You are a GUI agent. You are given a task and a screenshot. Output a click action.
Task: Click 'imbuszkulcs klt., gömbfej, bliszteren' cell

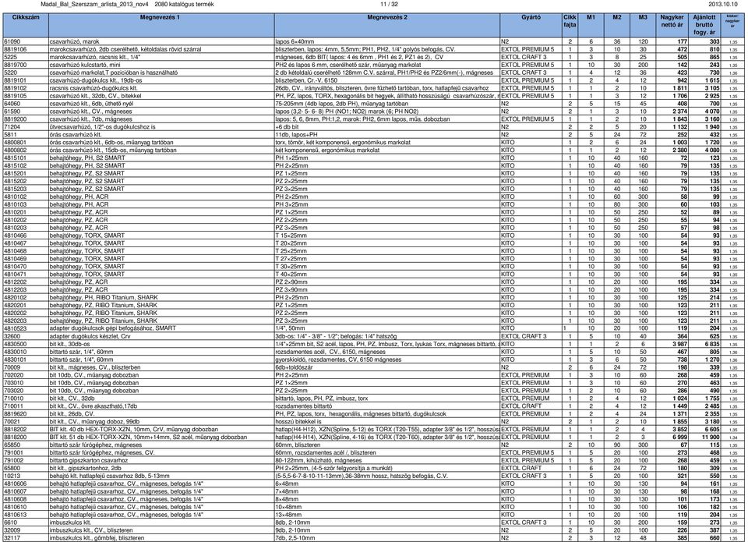97,538
